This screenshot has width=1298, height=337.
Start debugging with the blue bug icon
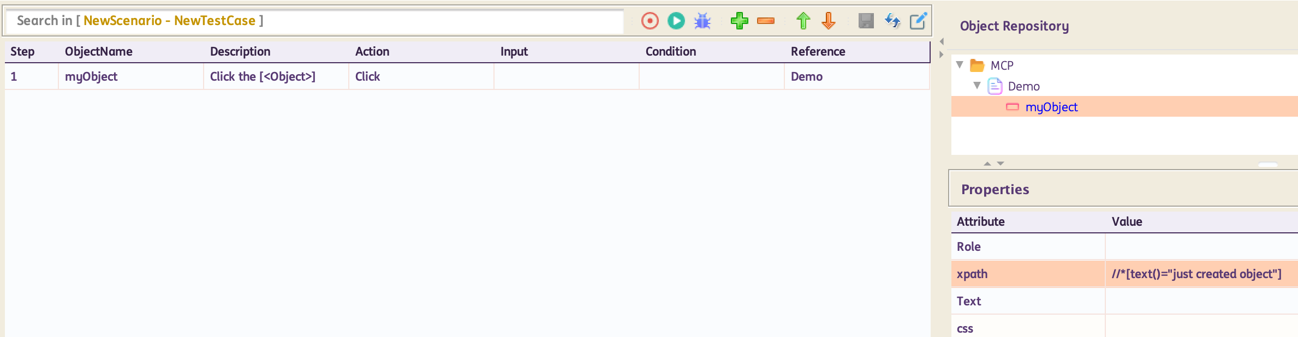point(702,21)
